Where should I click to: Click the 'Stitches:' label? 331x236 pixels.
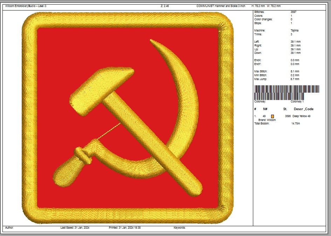pyautogui.click(x=259, y=12)
